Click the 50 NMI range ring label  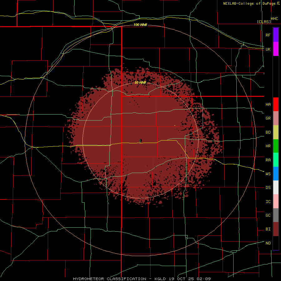coord(140,82)
